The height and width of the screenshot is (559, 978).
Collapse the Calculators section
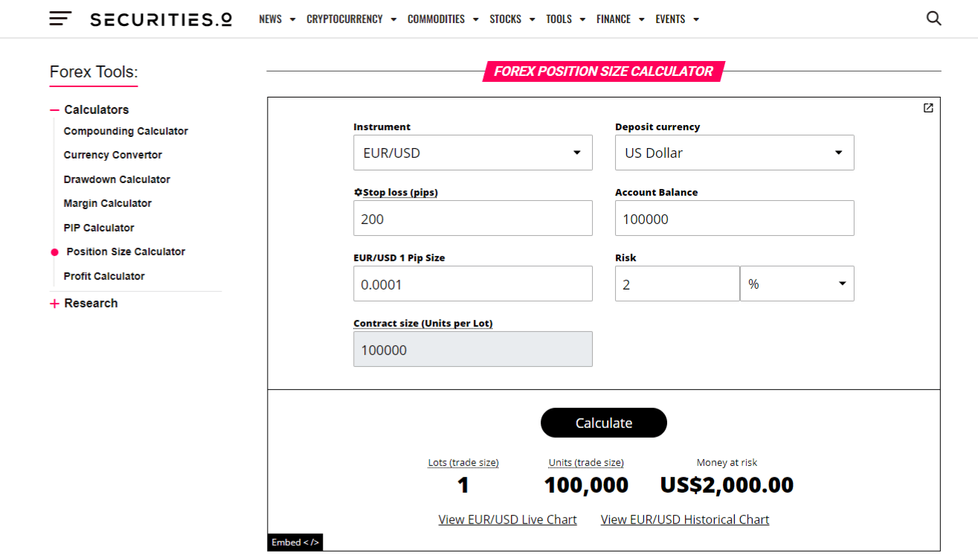54,109
